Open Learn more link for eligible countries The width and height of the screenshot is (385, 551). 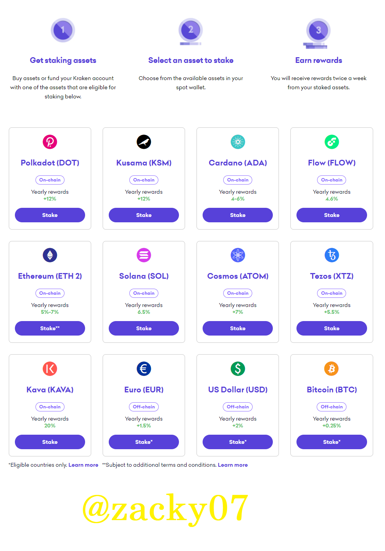pyautogui.click(x=83, y=465)
